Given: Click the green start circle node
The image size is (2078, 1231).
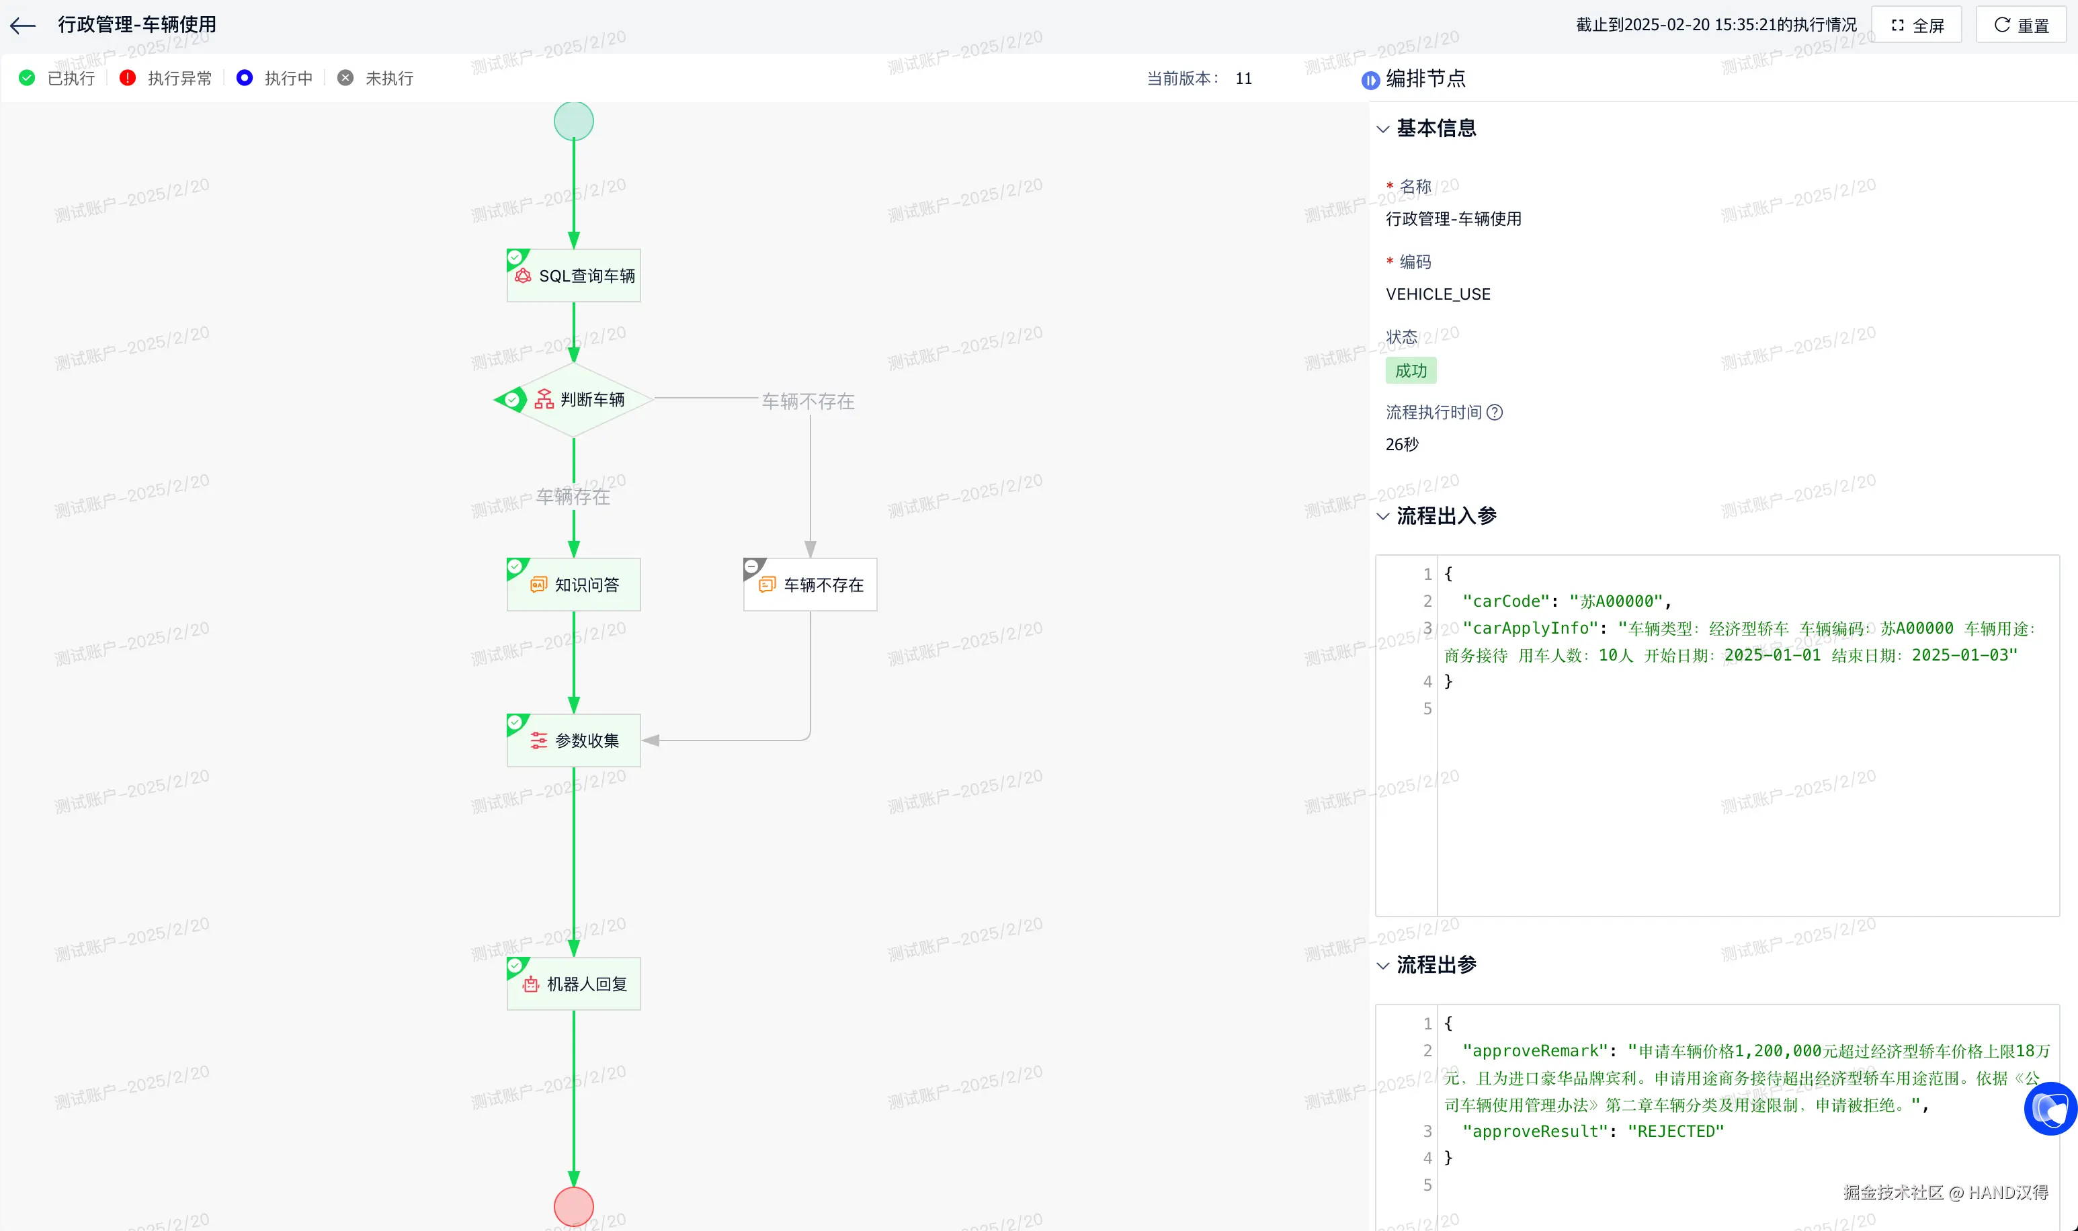Looking at the screenshot, I should click(573, 121).
